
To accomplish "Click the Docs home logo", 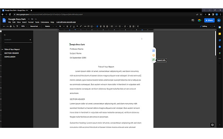I will coord(4,21).
